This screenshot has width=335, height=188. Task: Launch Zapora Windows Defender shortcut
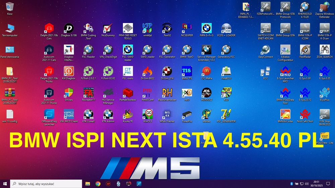click(x=325, y=7)
